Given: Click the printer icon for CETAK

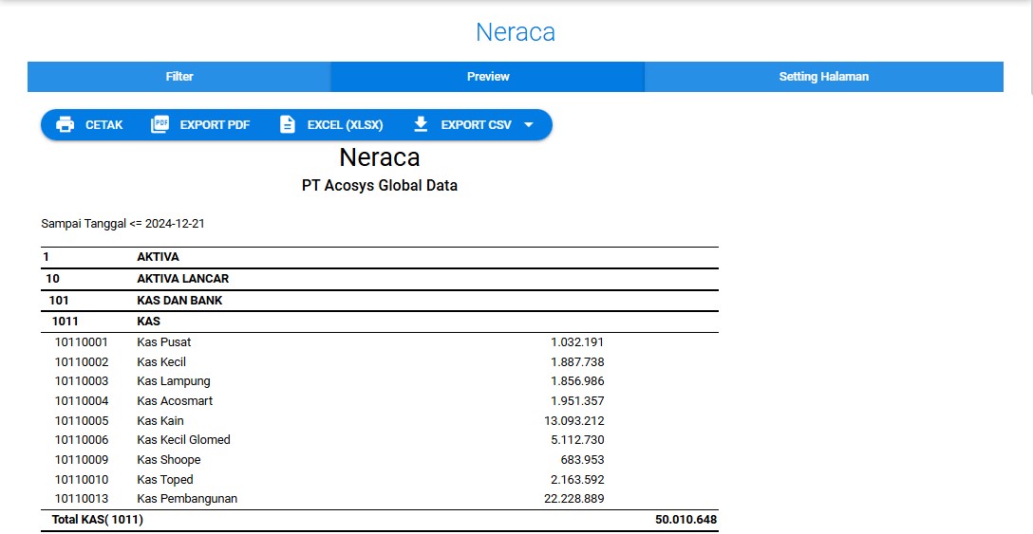Looking at the screenshot, I should pyautogui.click(x=66, y=125).
